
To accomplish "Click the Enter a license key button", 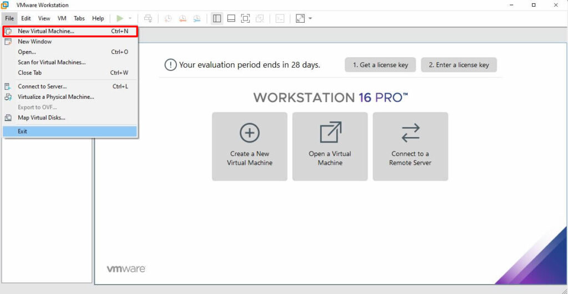I will point(459,65).
